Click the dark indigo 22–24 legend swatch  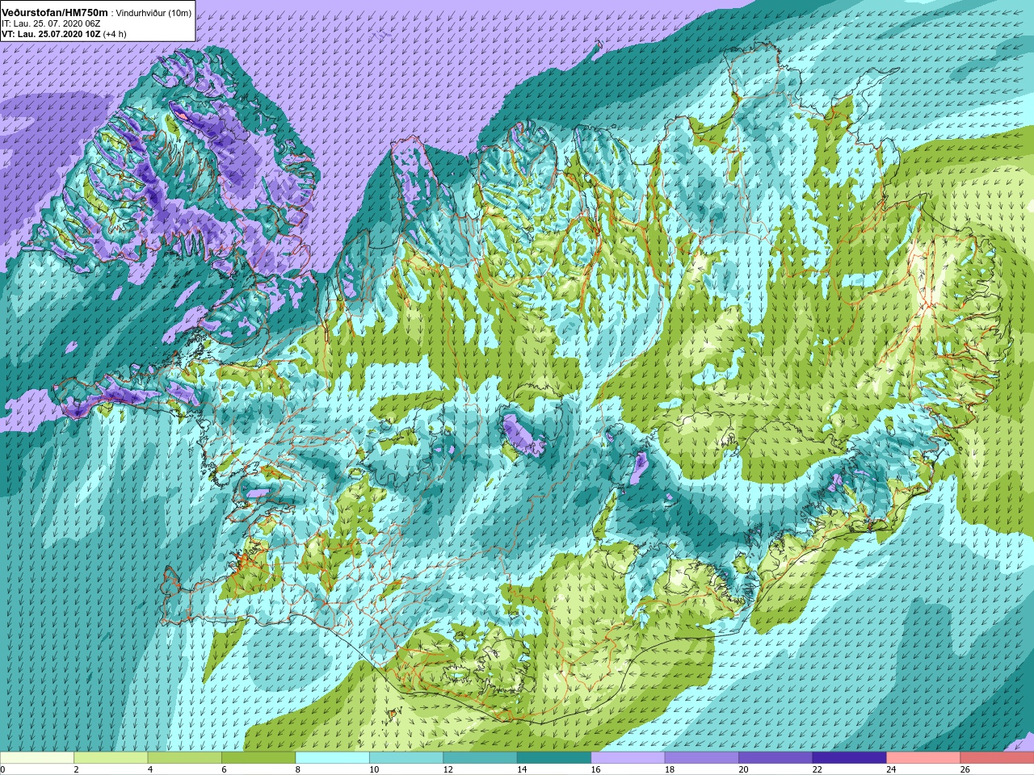coord(850,758)
